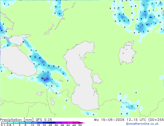This screenshot has width=164, height=126.
Task: Click the "15" legend scale label
Action: tap(38, 125)
